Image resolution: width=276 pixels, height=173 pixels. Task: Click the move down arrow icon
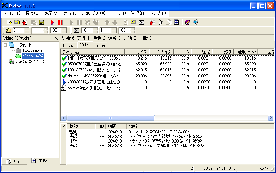pos(115,22)
